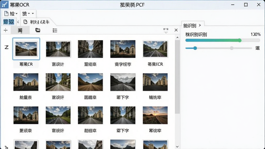
Task: Close the thumbnail panel with the X icon
Action: (176, 30)
